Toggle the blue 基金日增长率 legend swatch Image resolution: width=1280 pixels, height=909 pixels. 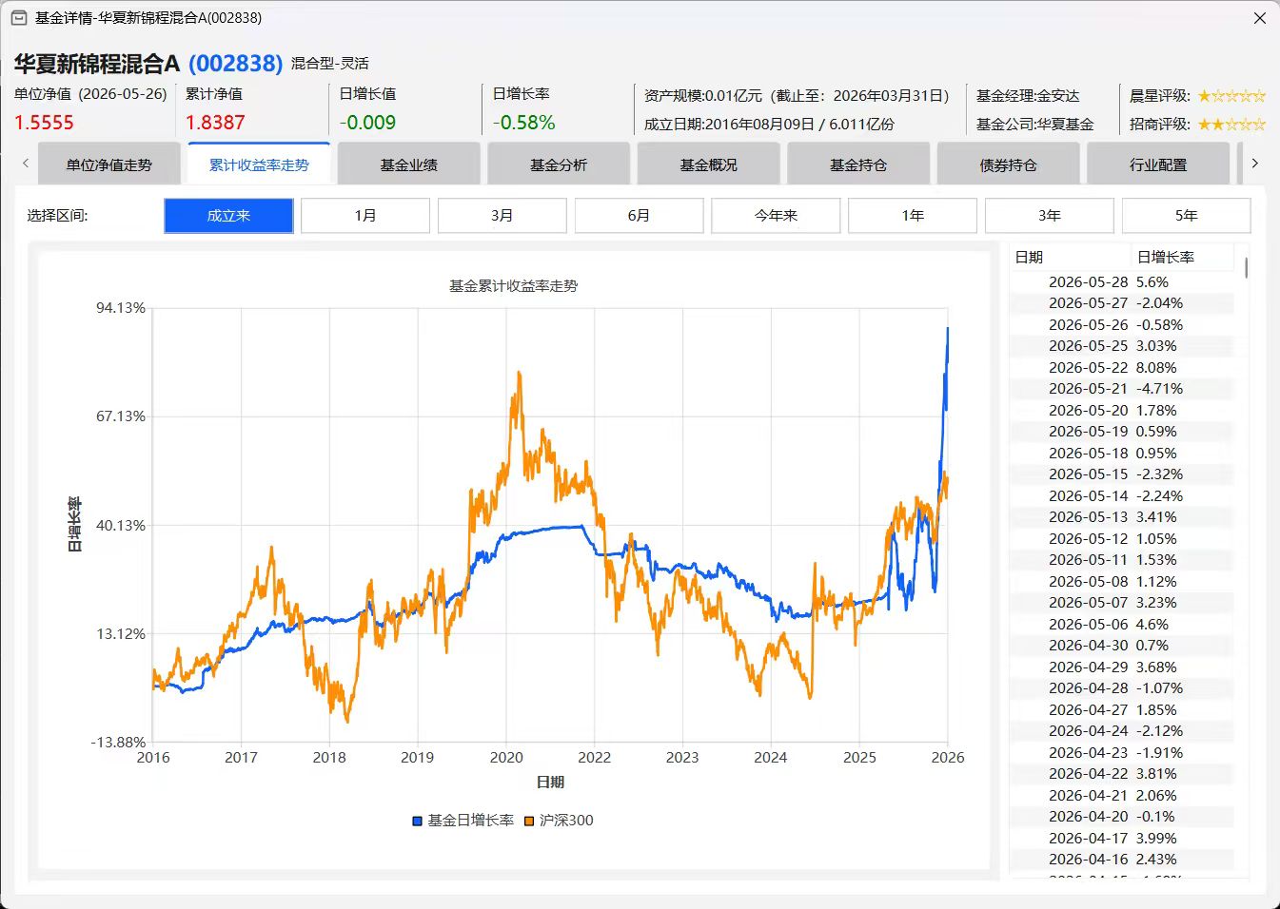pos(417,821)
